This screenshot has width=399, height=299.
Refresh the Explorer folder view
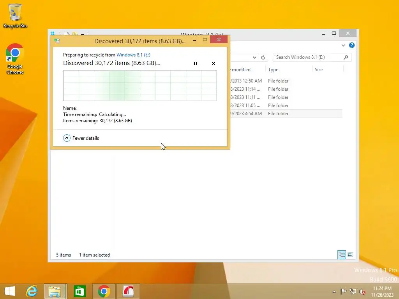pyautogui.click(x=263, y=57)
